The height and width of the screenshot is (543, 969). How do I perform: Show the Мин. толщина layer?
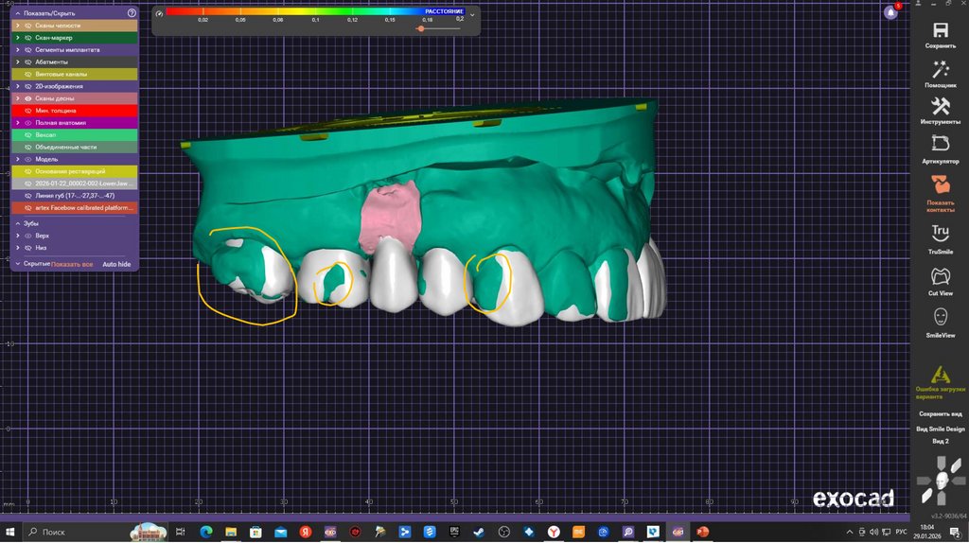[28, 111]
